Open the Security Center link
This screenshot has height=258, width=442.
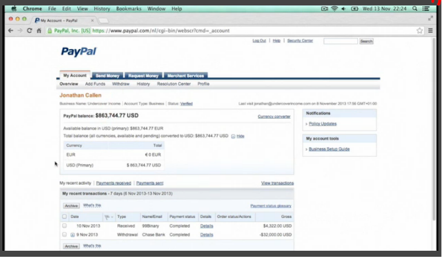(300, 41)
